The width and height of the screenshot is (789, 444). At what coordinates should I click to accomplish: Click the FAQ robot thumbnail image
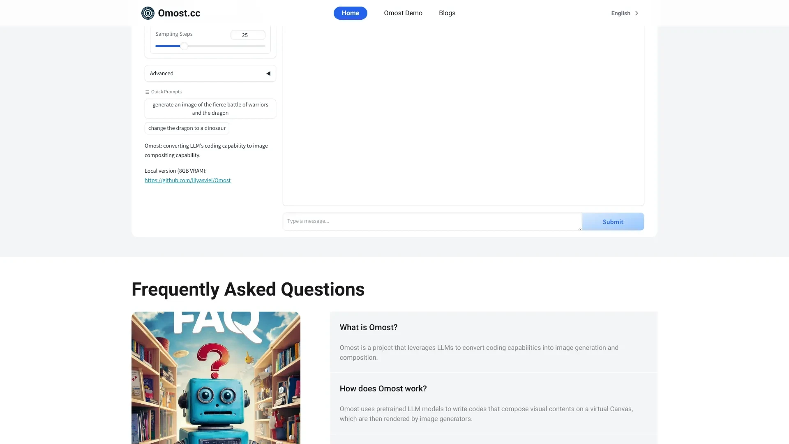216,378
